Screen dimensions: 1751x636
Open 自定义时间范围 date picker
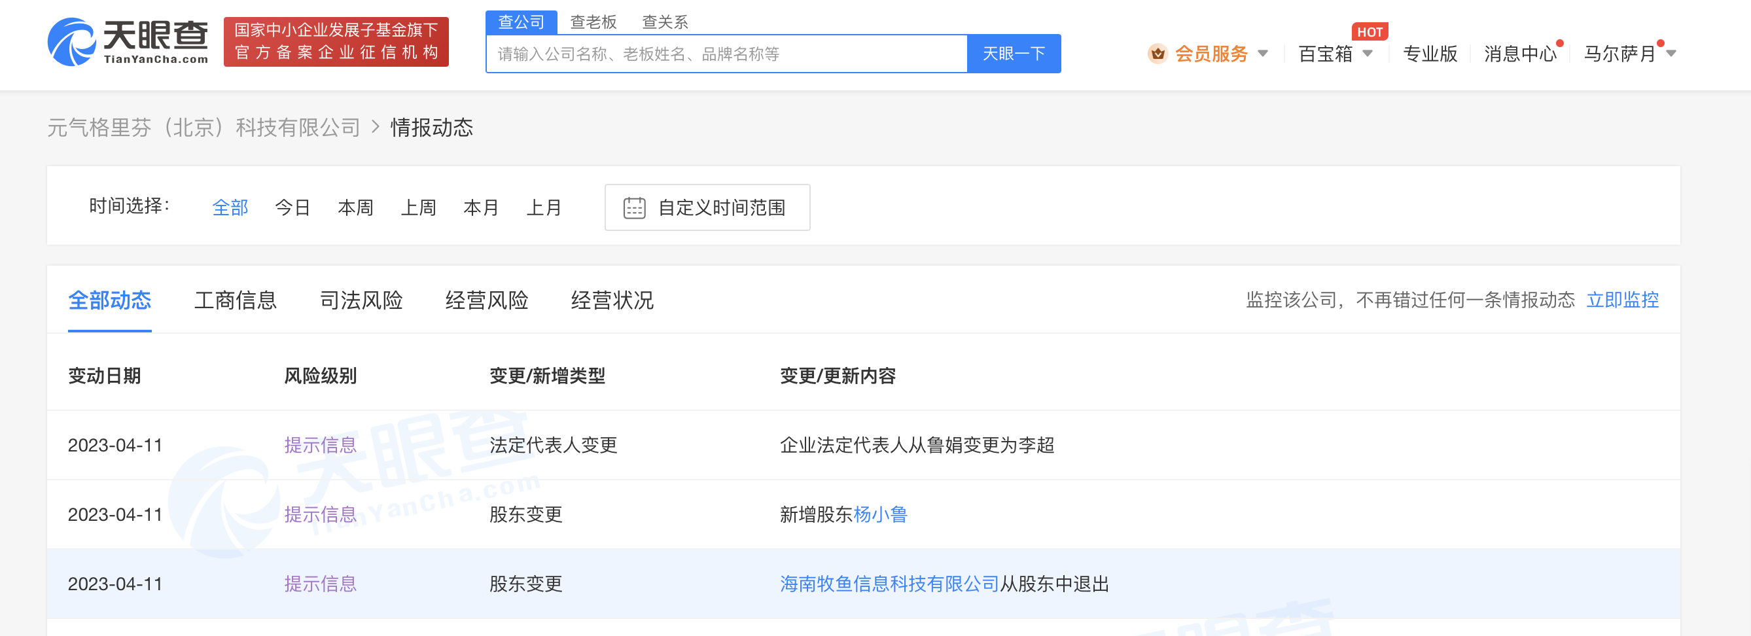(707, 207)
